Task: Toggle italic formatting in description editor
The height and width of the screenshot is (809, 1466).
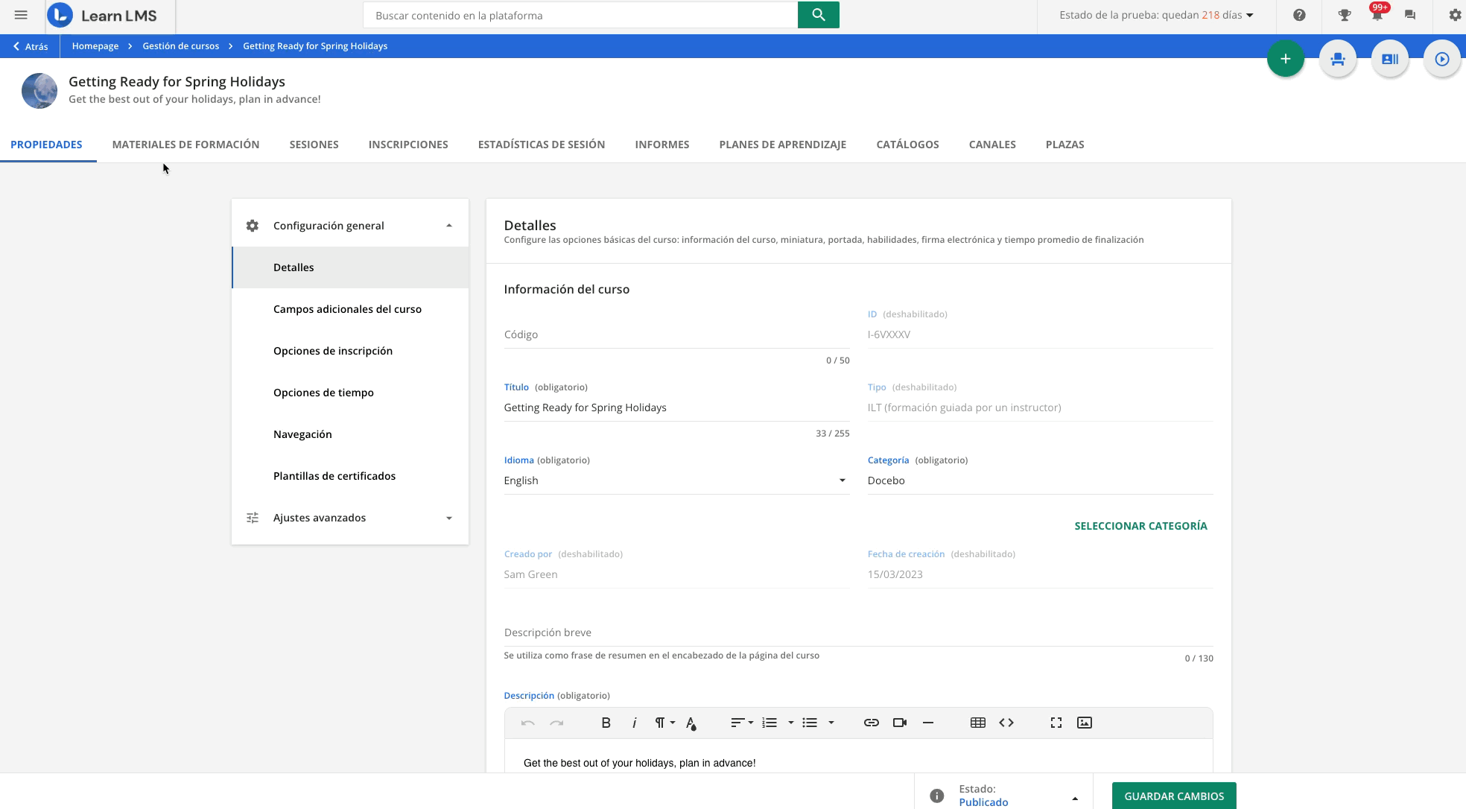Action: (634, 723)
